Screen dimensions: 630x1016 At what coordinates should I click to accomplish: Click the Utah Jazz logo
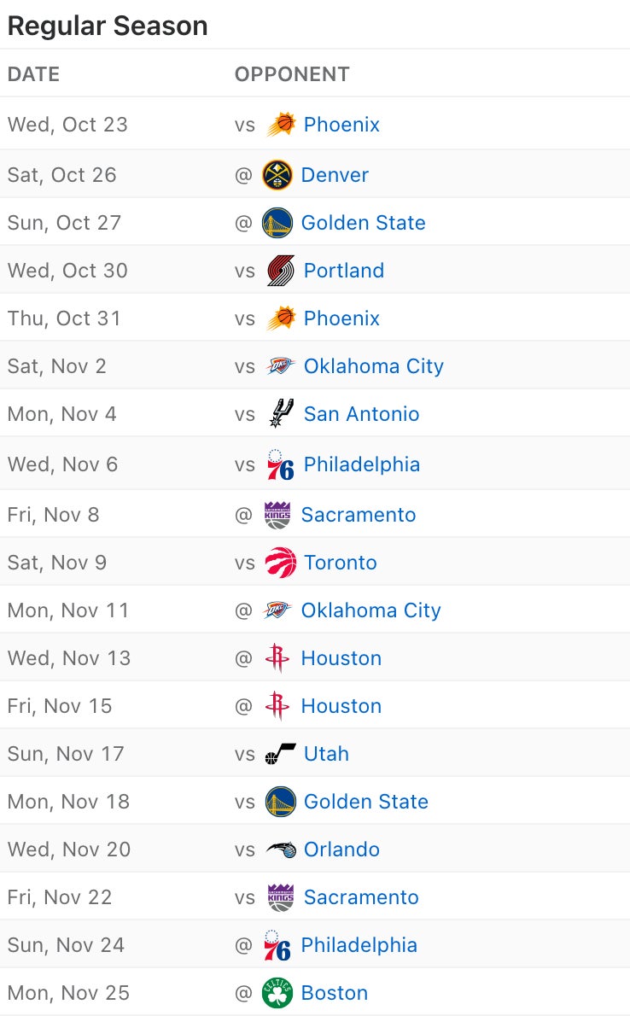coord(281,754)
